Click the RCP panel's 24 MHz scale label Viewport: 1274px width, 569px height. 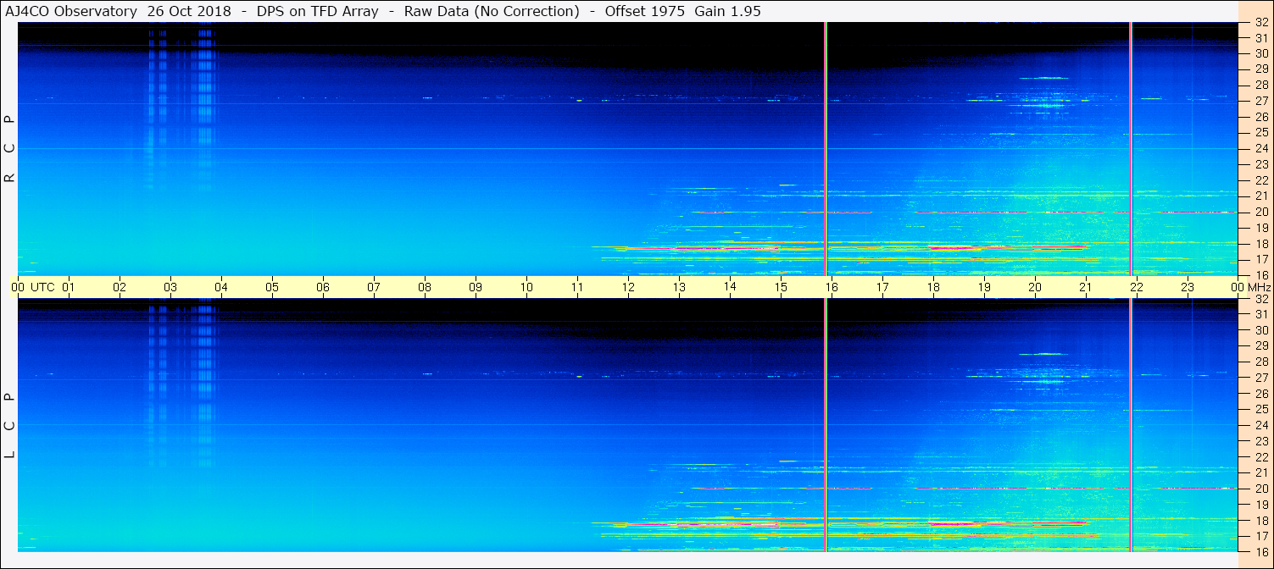point(1261,148)
